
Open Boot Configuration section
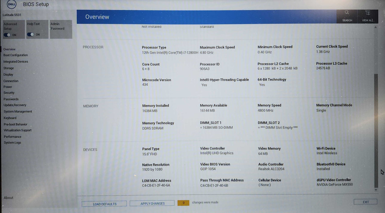pos(16,55)
